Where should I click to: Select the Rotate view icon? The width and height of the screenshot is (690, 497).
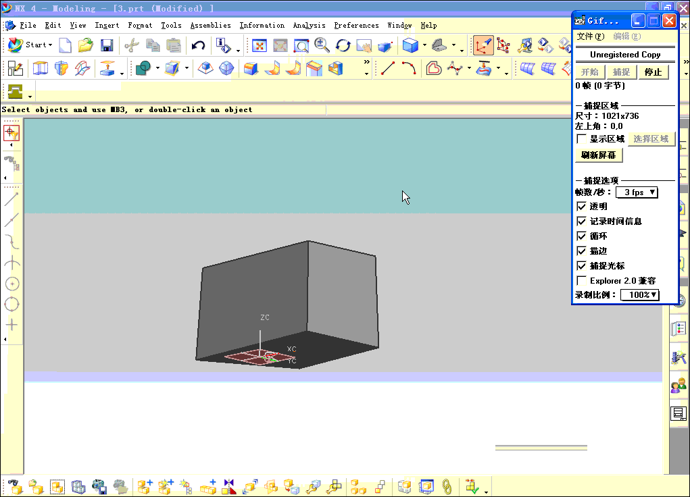343,45
